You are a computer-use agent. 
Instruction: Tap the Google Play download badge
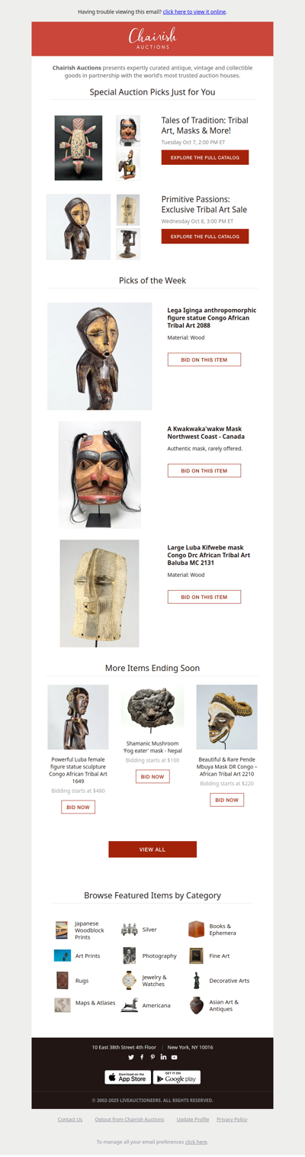click(x=177, y=1077)
